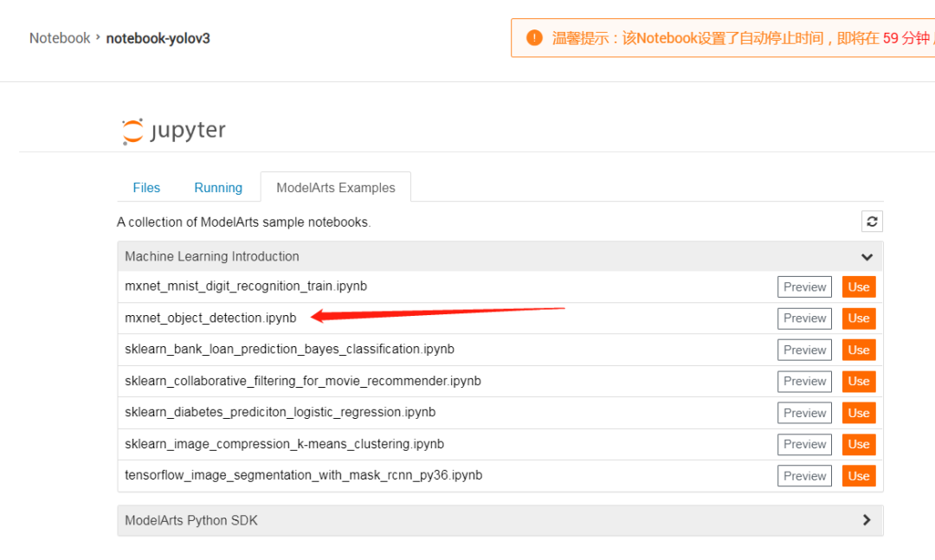Use mxnet_mnist_digit_recognition_train.ipynb
This screenshot has height=560, width=935.
(x=859, y=286)
